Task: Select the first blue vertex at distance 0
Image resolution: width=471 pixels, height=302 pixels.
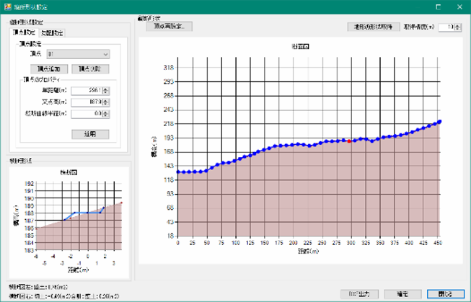Action: click(178, 172)
